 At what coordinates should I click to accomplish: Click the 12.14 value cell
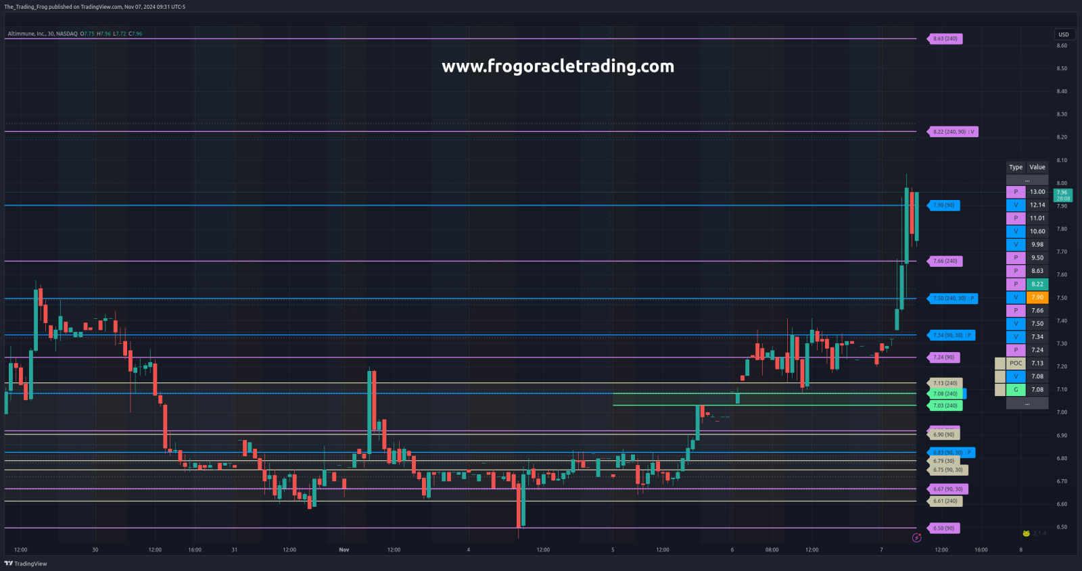coord(1037,205)
